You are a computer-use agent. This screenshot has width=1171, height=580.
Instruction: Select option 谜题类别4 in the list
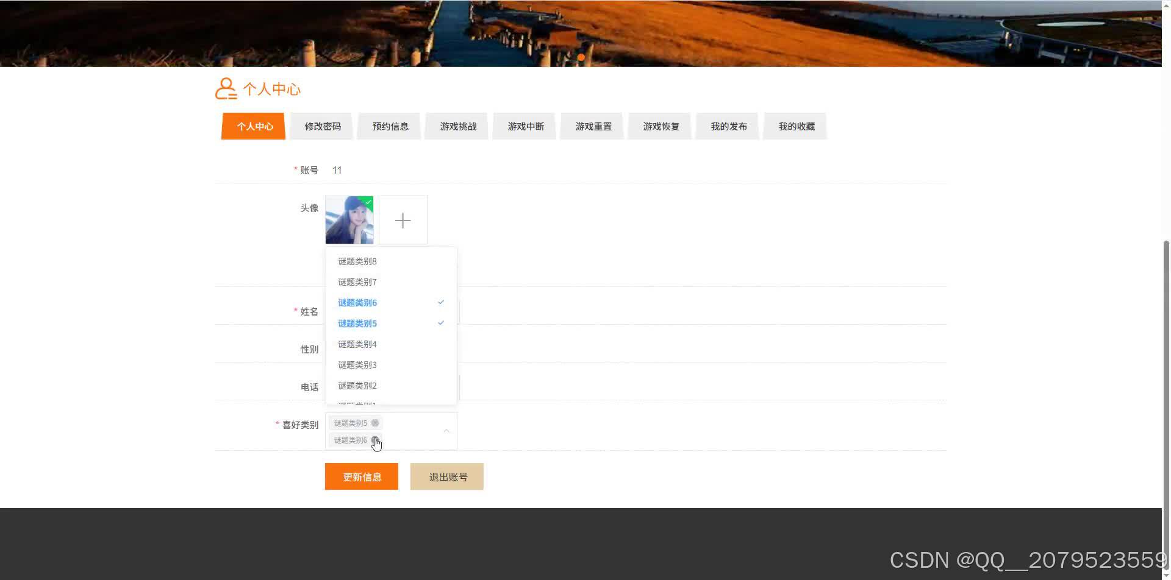(391, 344)
